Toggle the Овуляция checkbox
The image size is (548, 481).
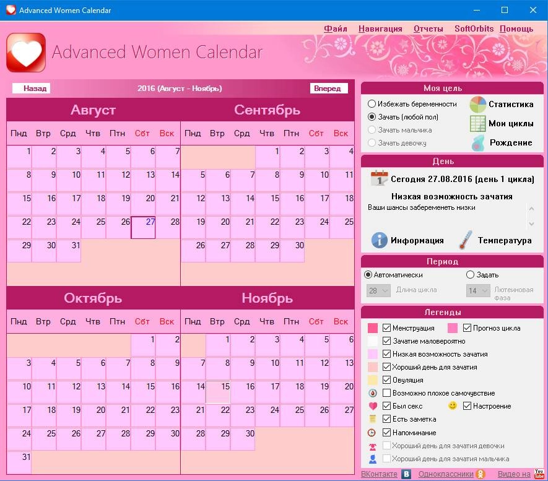click(x=386, y=379)
